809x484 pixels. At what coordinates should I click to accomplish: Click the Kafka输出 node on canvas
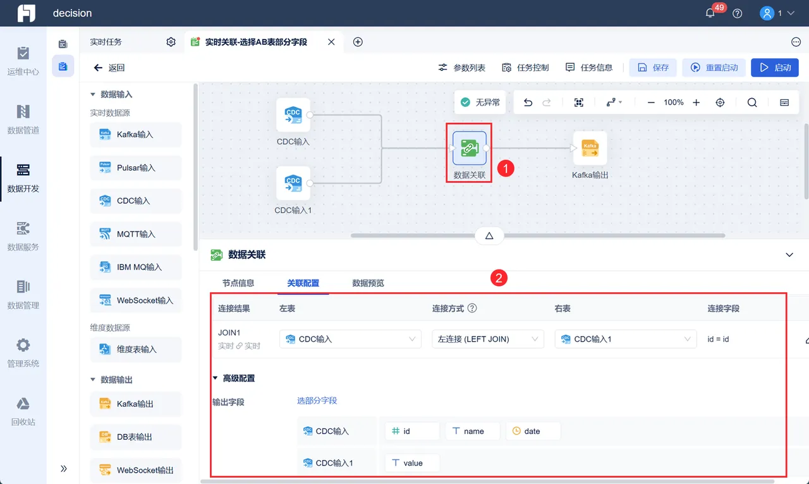click(x=590, y=148)
